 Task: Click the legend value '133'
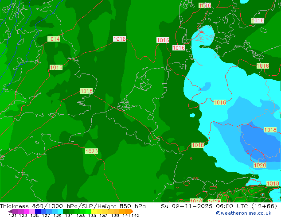point(80,215)
